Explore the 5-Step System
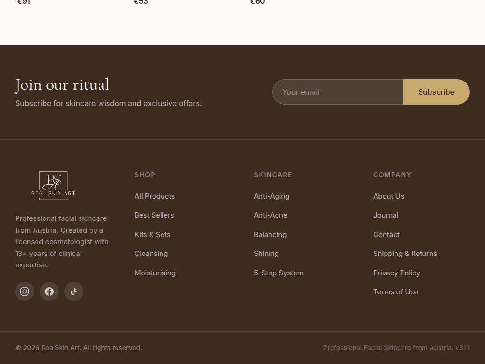This screenshot has width=485, height=364. click(x=278, y=273)
